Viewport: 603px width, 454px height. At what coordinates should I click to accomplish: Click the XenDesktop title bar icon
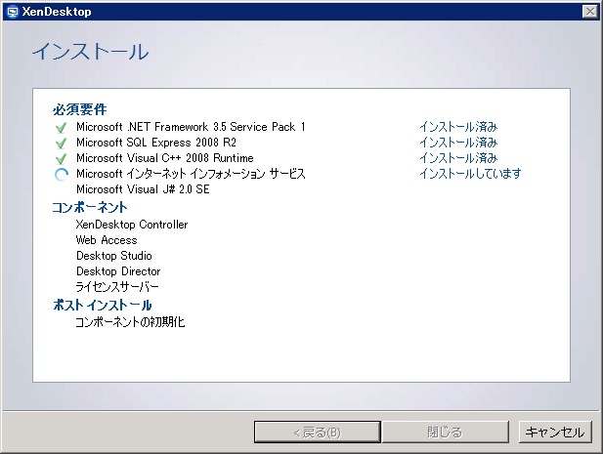click(11, 11)
